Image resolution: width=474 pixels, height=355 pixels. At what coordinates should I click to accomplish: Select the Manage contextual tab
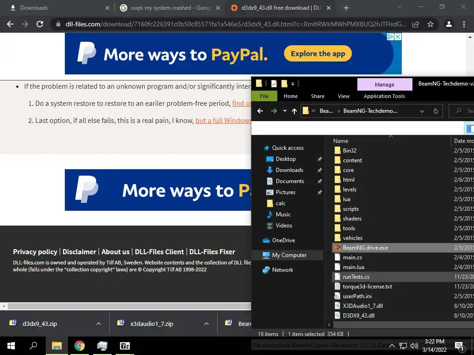[x=385, y=85]
